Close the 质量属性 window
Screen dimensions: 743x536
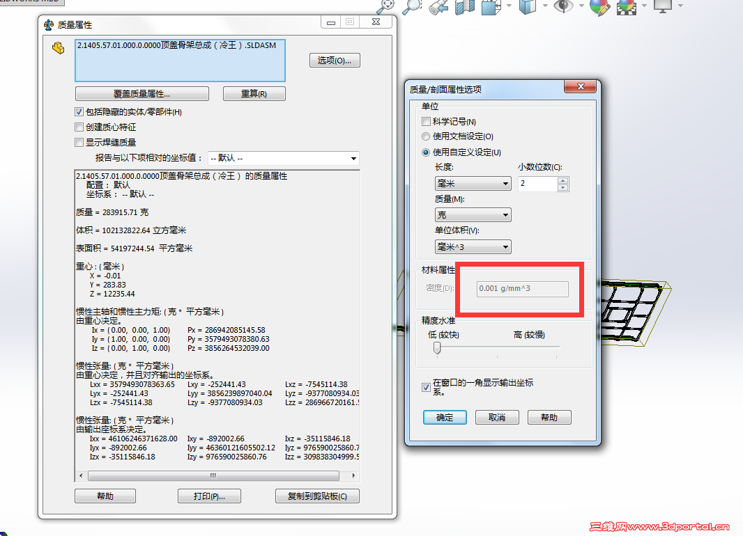(376, 22)
